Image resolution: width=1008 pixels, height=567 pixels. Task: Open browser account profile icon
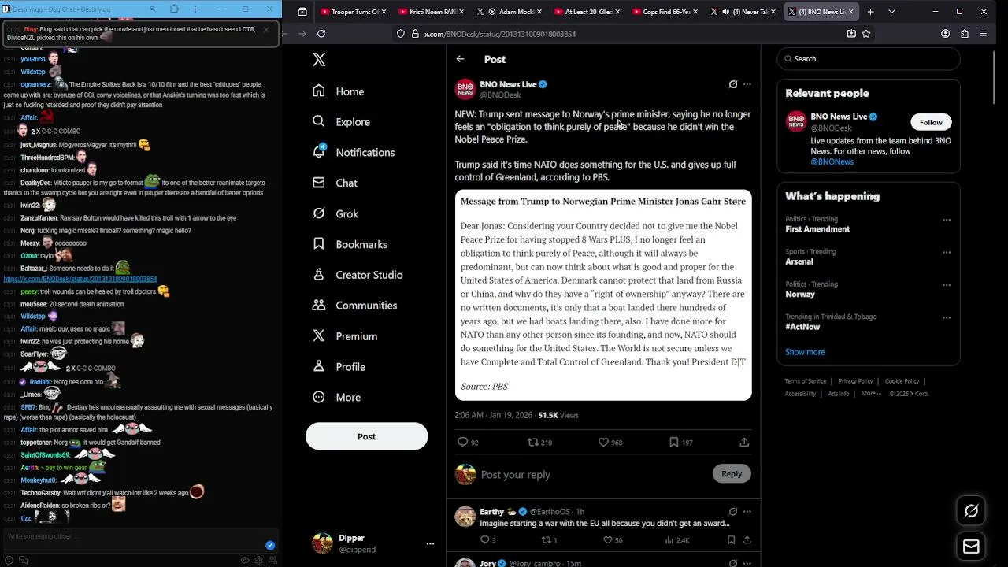[945, 34]
